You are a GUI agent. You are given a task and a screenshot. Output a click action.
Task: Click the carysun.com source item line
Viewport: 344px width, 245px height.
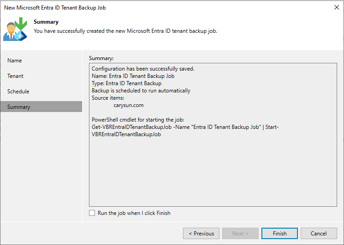[x=129, y=105]
